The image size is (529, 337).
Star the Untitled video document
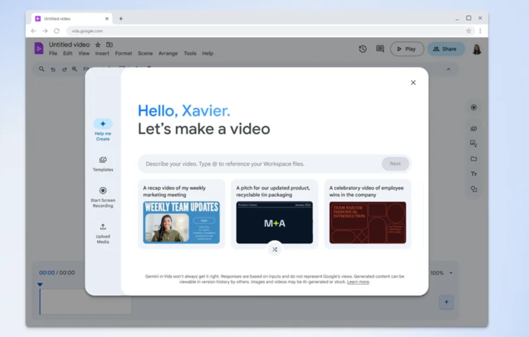[98, 44]
